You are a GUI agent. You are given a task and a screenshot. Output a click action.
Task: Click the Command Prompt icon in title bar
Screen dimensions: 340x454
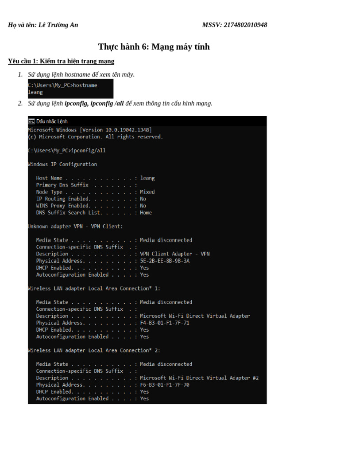tap(31, 121)
